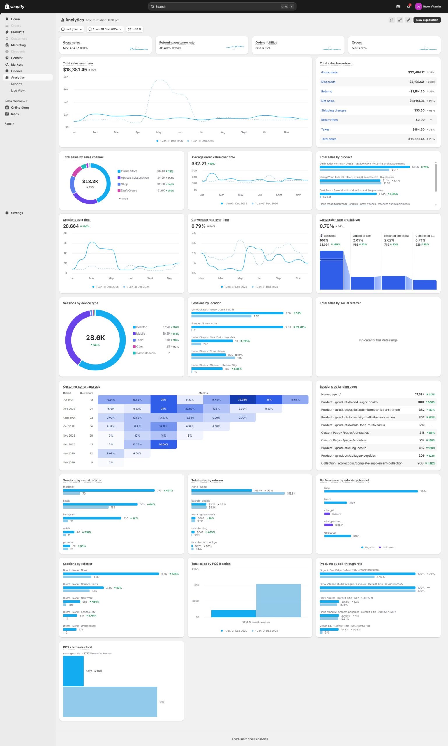The width and height of the screenshot is (448, 746).
Task: Open Reports in the sidebar
Action: coord(17,84)
